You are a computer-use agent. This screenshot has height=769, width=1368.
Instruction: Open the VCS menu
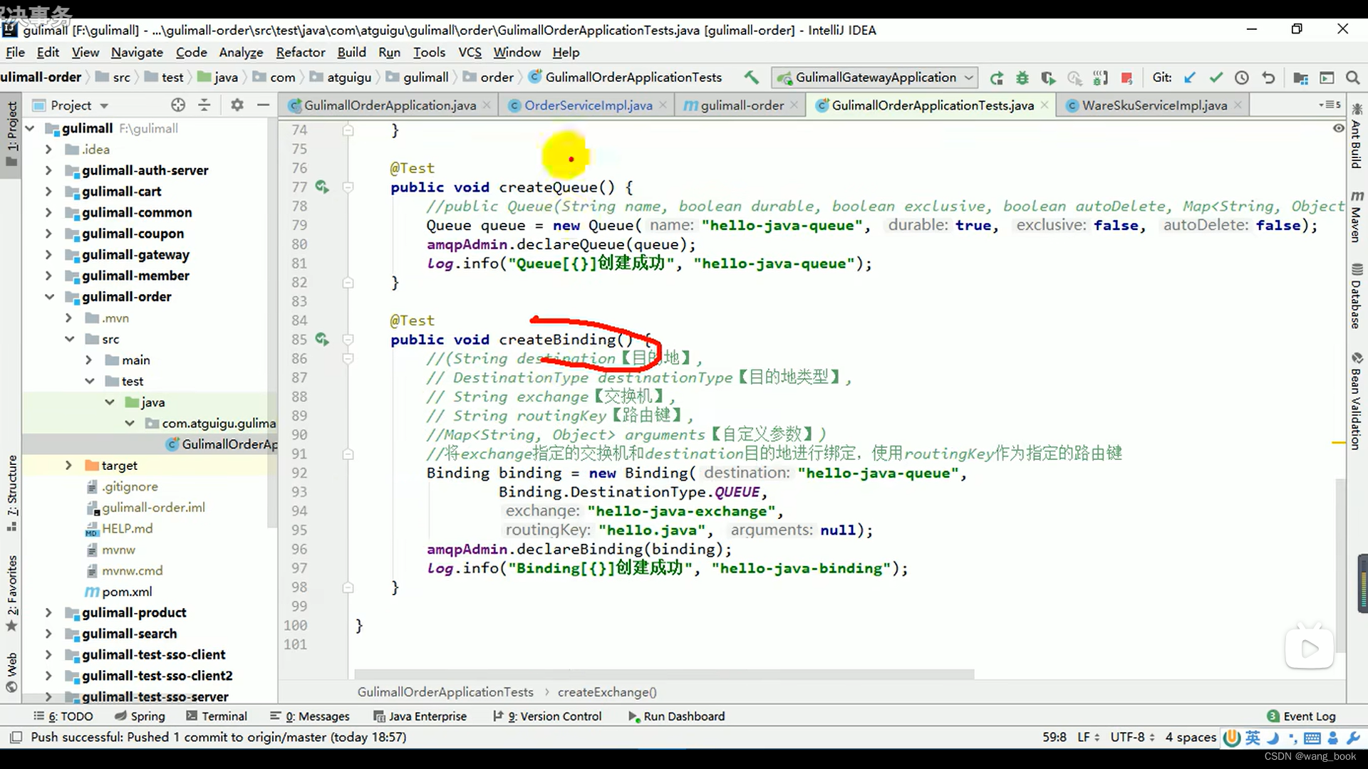coord(470,53)
